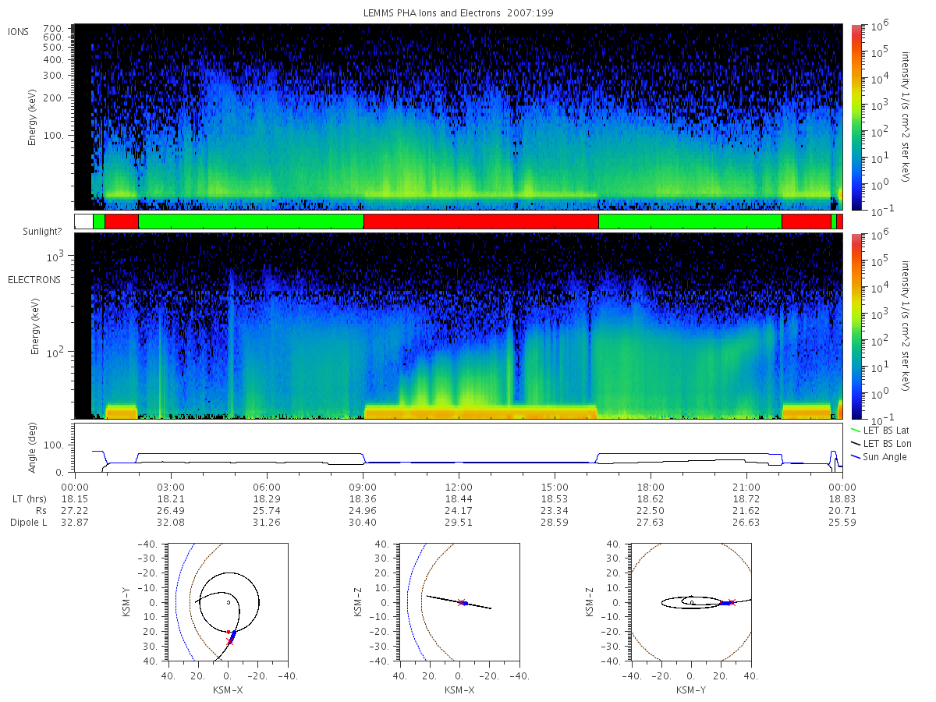Click the red X marker in the KSM-X/KSM-Y plot
The height and width of the screenshot is (702, 936).
[230, 642]
